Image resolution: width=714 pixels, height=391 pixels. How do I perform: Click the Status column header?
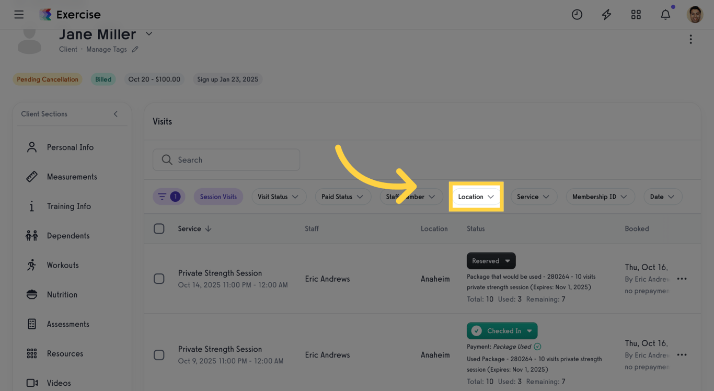(476, 229)
